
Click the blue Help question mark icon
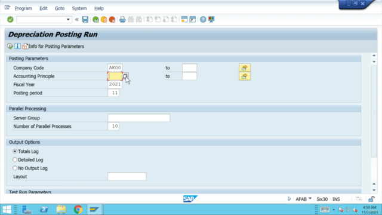pyautogui.click(x=203, y=20)
